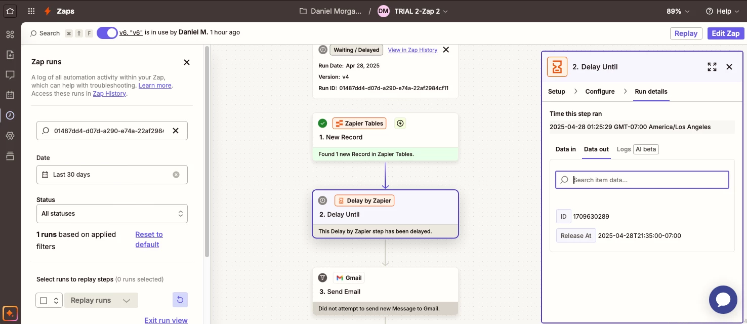This screenshot has height=324, width=747.
Task: Clear the run ID search field
Action: click(x=176, y=131)
